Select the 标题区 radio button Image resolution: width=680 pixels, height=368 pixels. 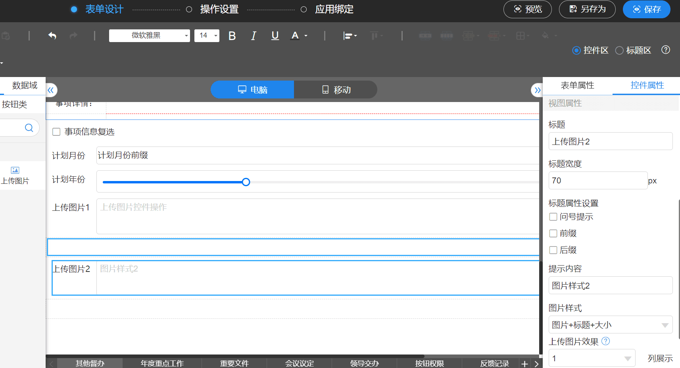619,50
